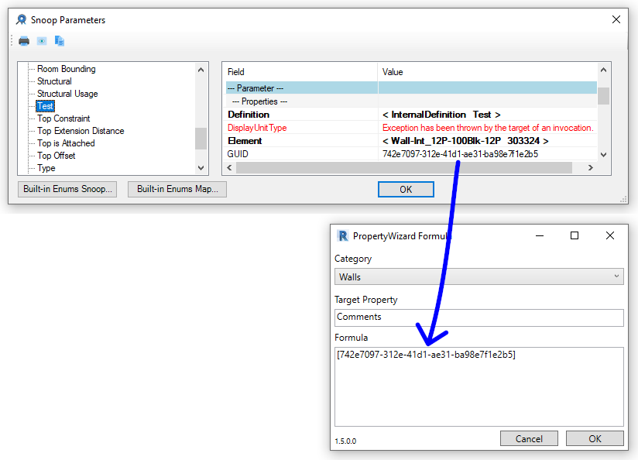Click the copy documents toolbar icon
The width and height of the screenshot is (638, 460).
coord(60,41)
